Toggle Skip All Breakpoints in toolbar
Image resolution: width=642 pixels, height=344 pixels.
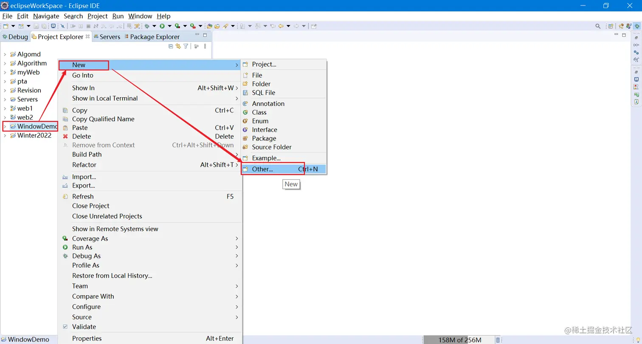(62, 26)
